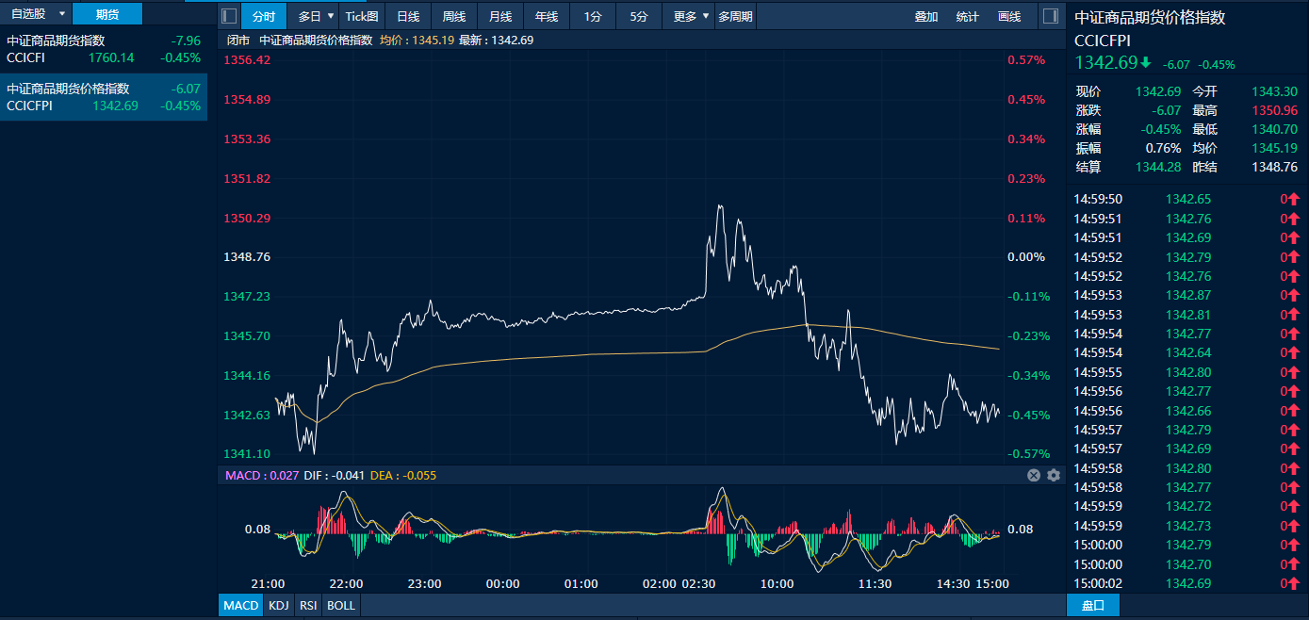Select the KDJ indicator tab
Screen dimensions: 1309x620
click(278, 605)
